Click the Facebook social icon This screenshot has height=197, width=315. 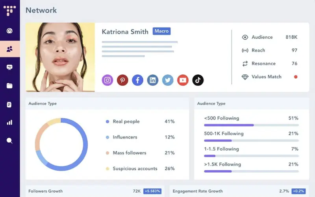click(x=137, y=80)
